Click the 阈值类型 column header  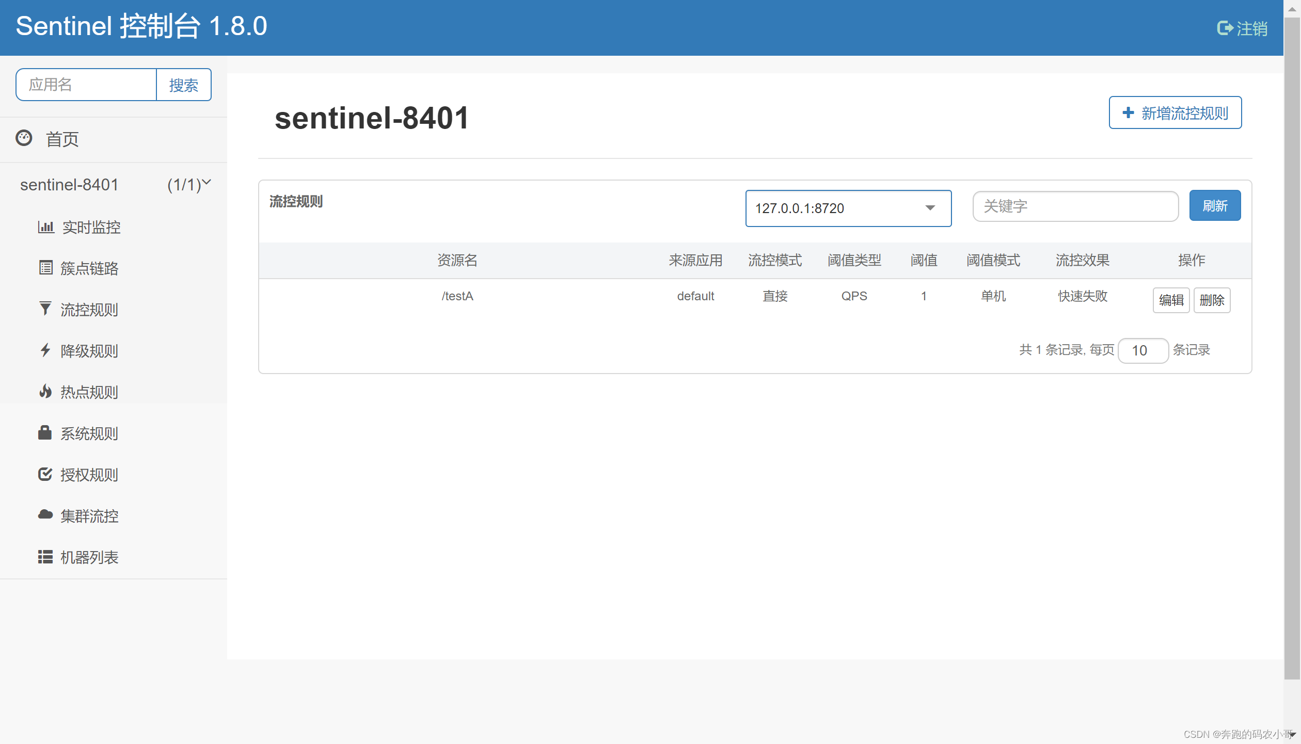tap(854, 260)
